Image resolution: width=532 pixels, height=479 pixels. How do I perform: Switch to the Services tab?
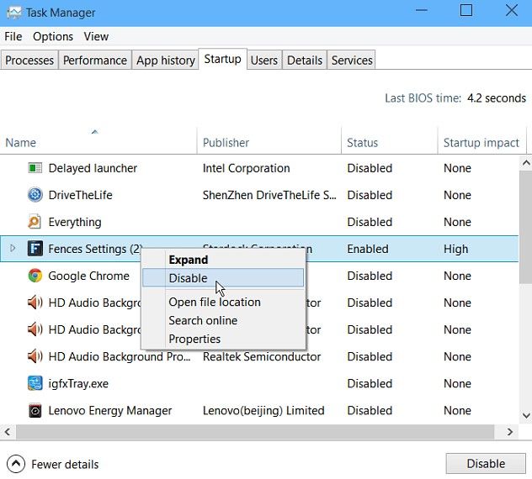(x=352, y=61)
